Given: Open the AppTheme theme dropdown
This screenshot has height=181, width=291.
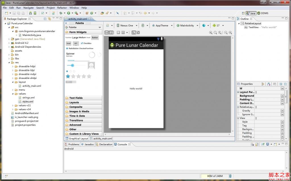Looking at the screenshot, I should tap(162, 26).
